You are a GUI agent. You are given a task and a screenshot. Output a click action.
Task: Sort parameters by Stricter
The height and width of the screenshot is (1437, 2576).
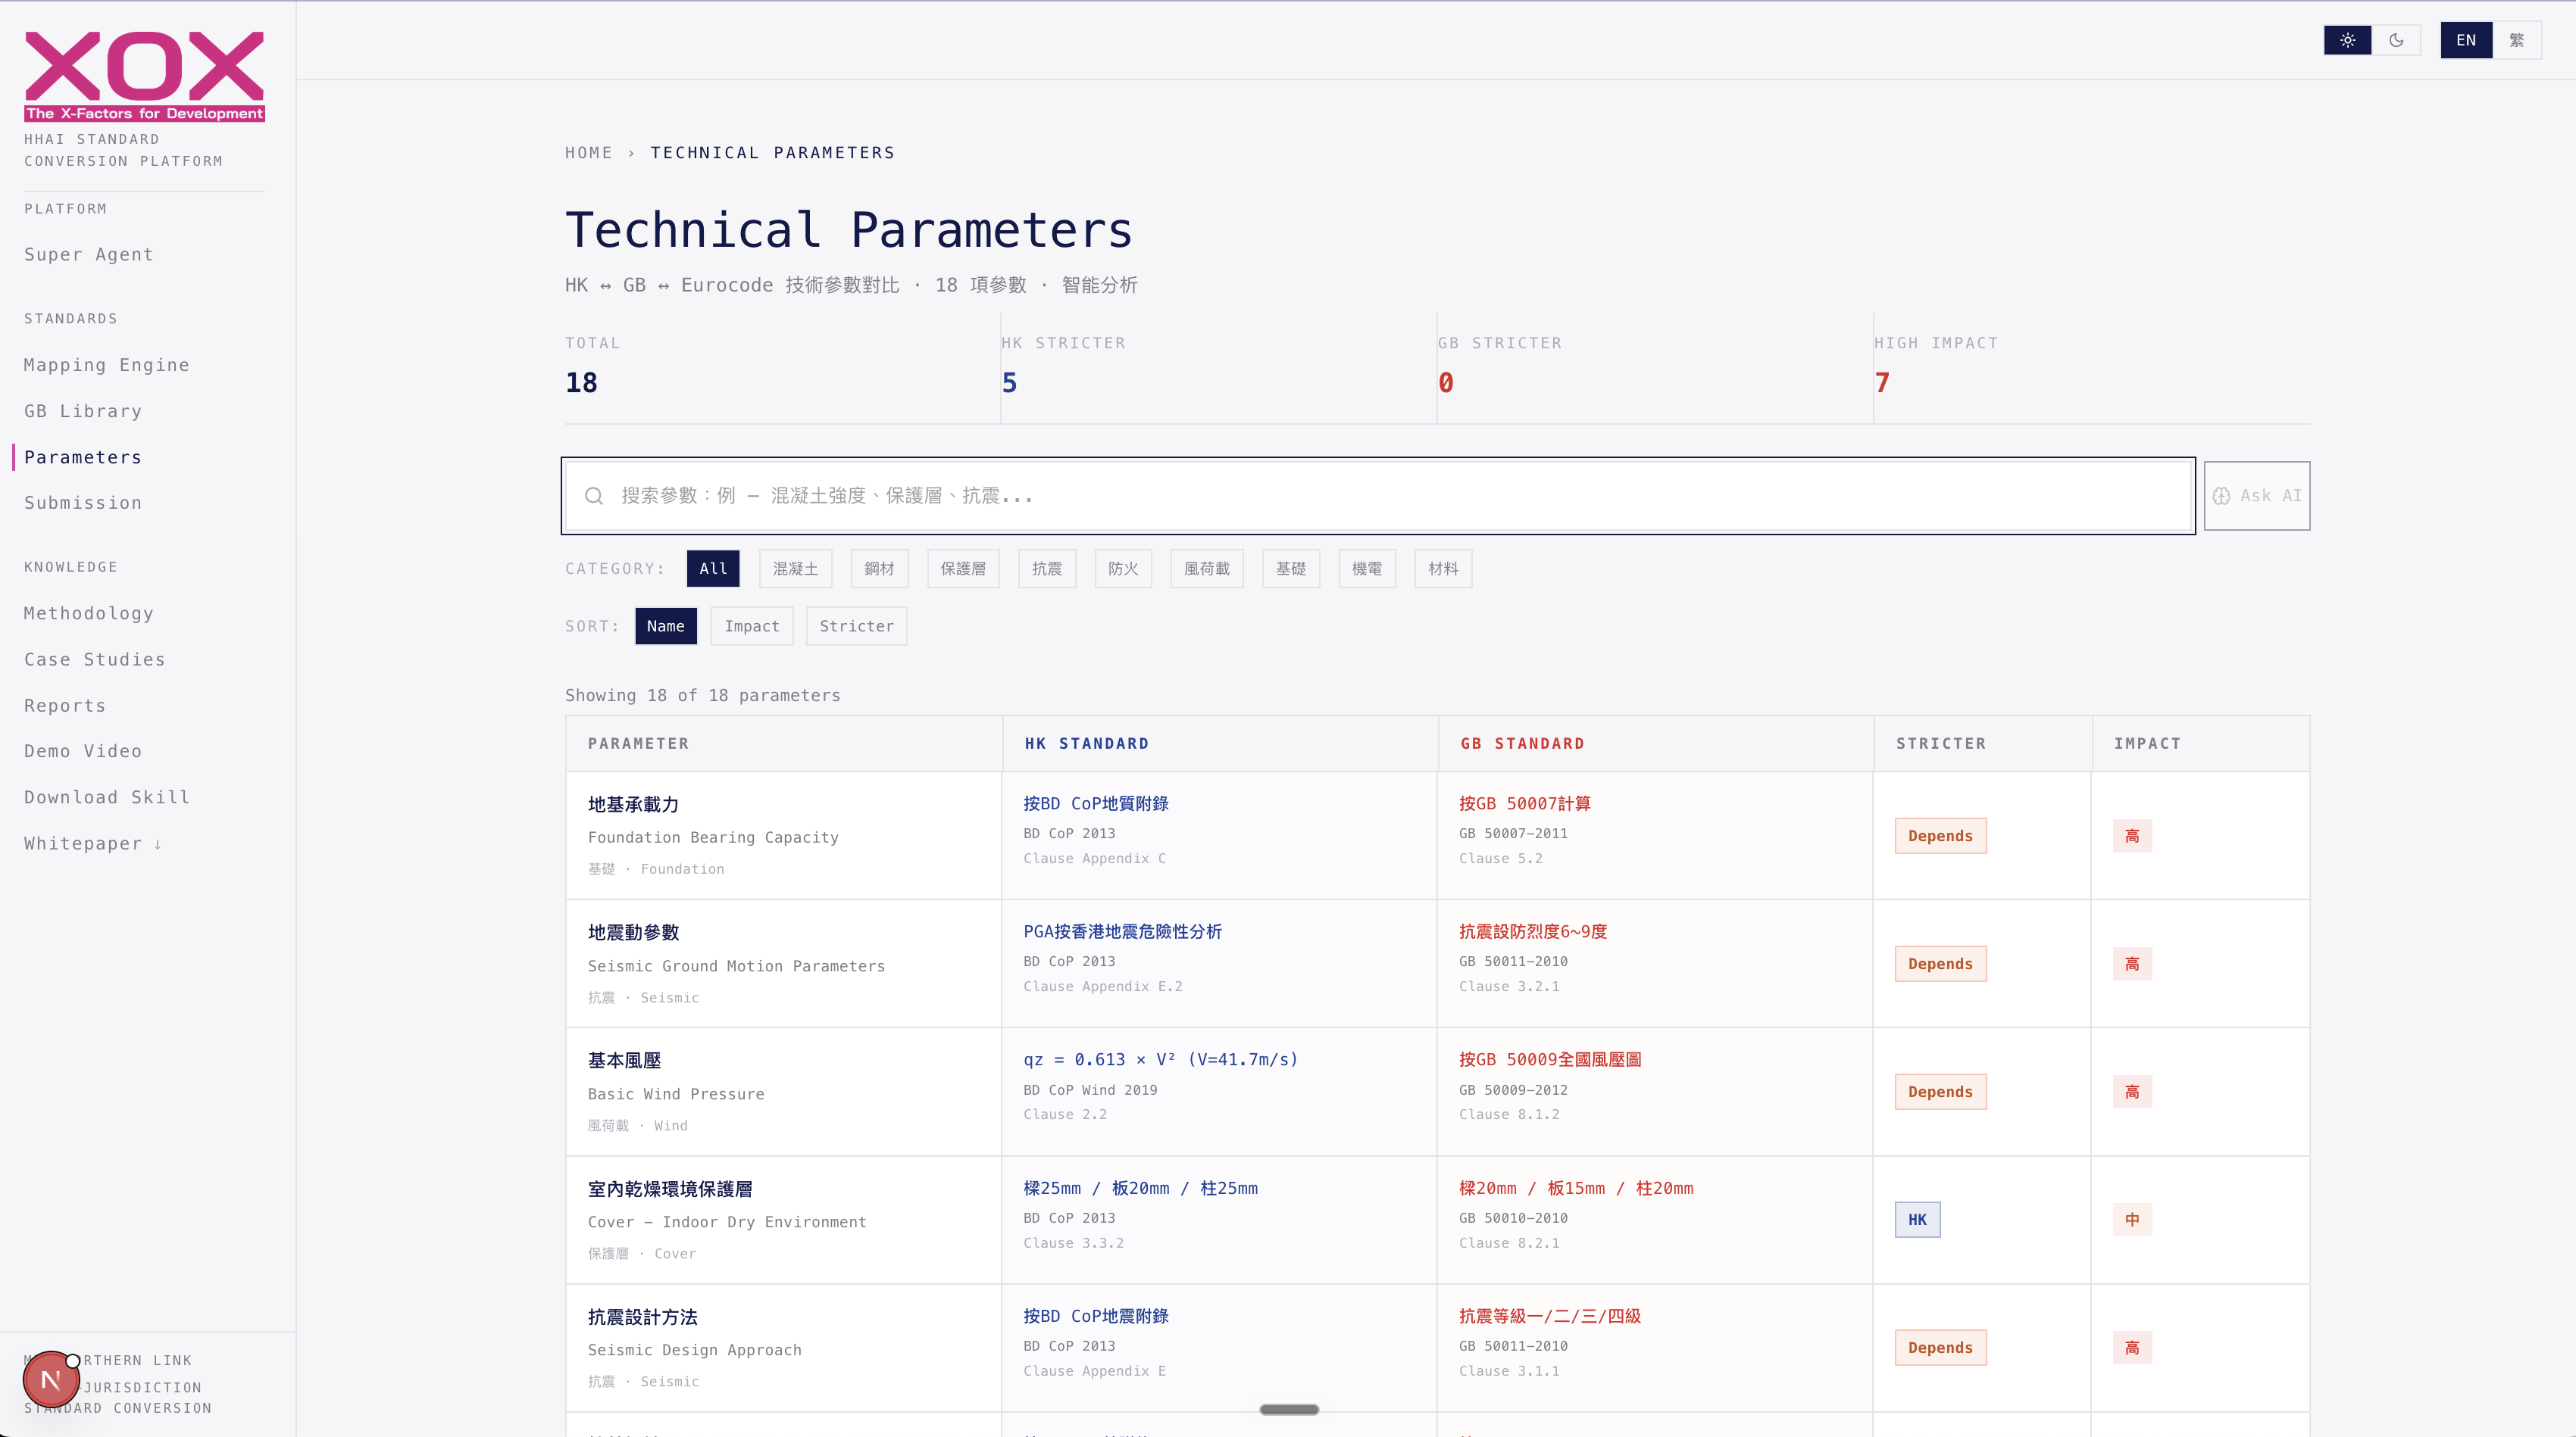[x=857, y=625]
